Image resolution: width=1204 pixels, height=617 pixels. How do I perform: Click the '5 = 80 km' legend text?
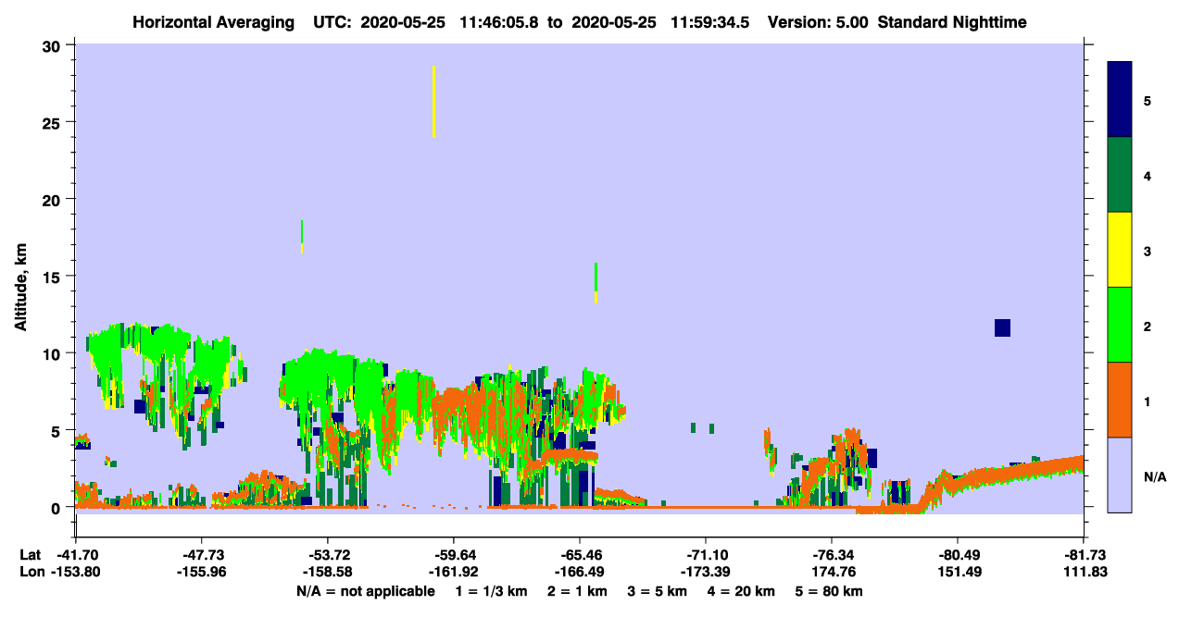[x=830, y=591]
